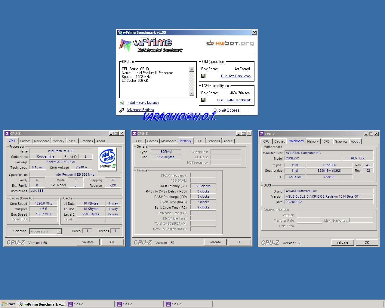Open SPD tab in middle Memory window
This screenshot has width=385, height=308.
(199, 141)
